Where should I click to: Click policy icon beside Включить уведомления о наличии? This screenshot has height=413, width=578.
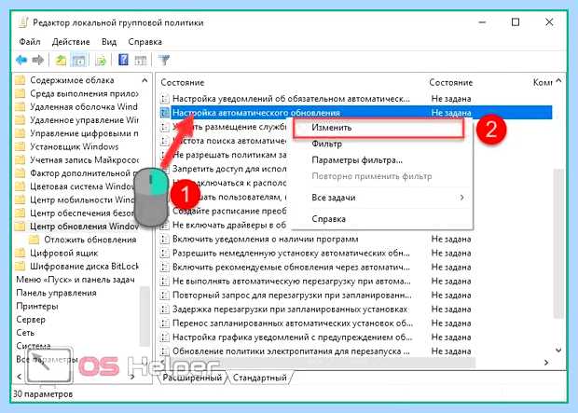[x=164, y=239]
